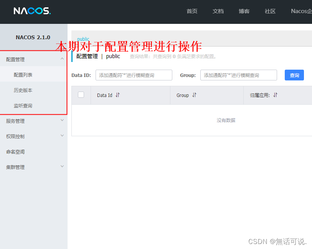Sort the table by Data Id column
Image resolution: width=312 pixels, height=249 pixels.
click(x=117, y=95)
